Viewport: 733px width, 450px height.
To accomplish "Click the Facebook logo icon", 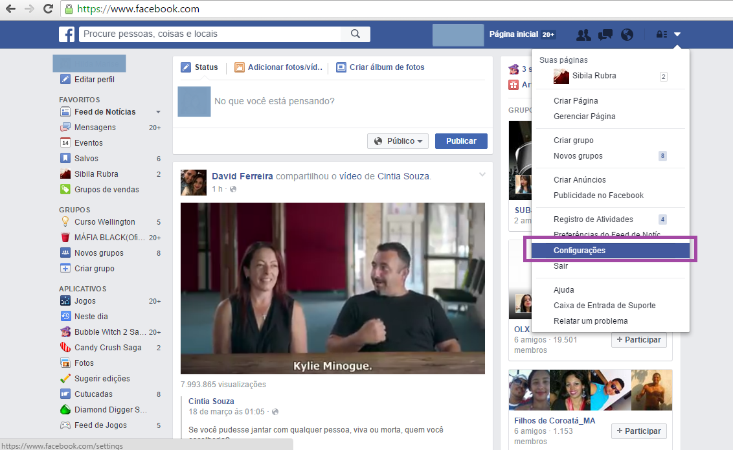I will pyautogui.click(x=67, y=34).
